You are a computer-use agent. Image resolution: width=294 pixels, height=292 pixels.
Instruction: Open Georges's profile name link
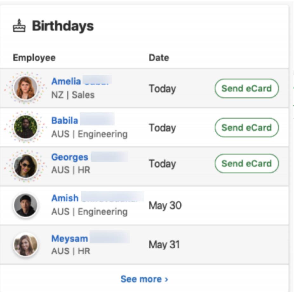70,157
